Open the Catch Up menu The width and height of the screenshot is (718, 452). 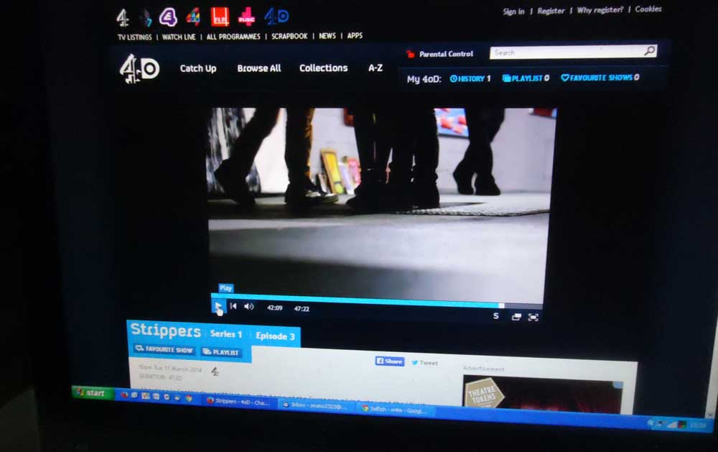(197, 68)
